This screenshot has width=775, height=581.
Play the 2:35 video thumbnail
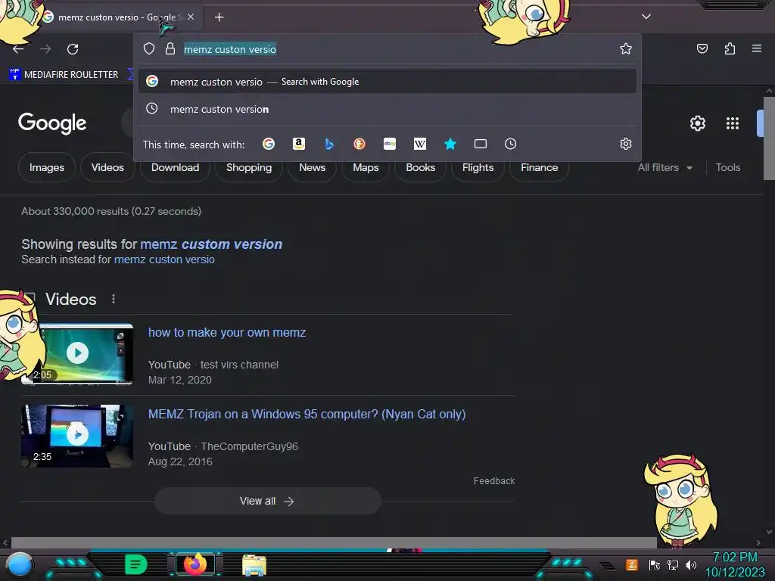click(77, 436)
